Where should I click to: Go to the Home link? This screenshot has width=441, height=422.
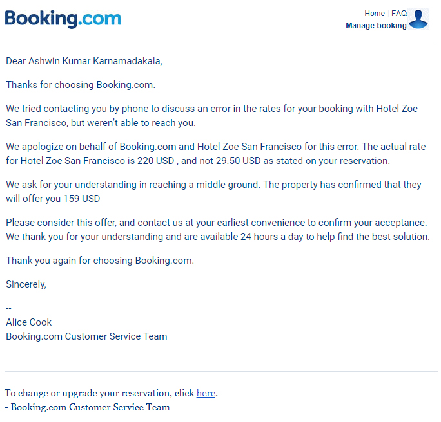click(x=375, y=13)
